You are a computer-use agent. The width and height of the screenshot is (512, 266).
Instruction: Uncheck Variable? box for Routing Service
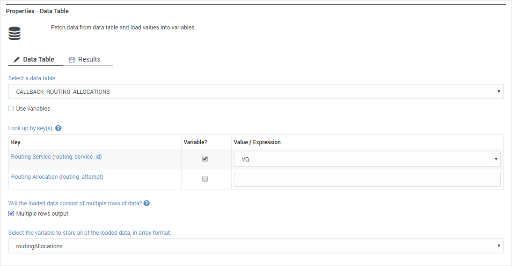(x=205, y=159)
